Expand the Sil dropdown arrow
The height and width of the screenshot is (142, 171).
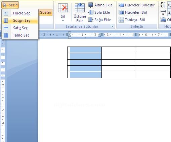pyautogui.click(x=63, y=21)
